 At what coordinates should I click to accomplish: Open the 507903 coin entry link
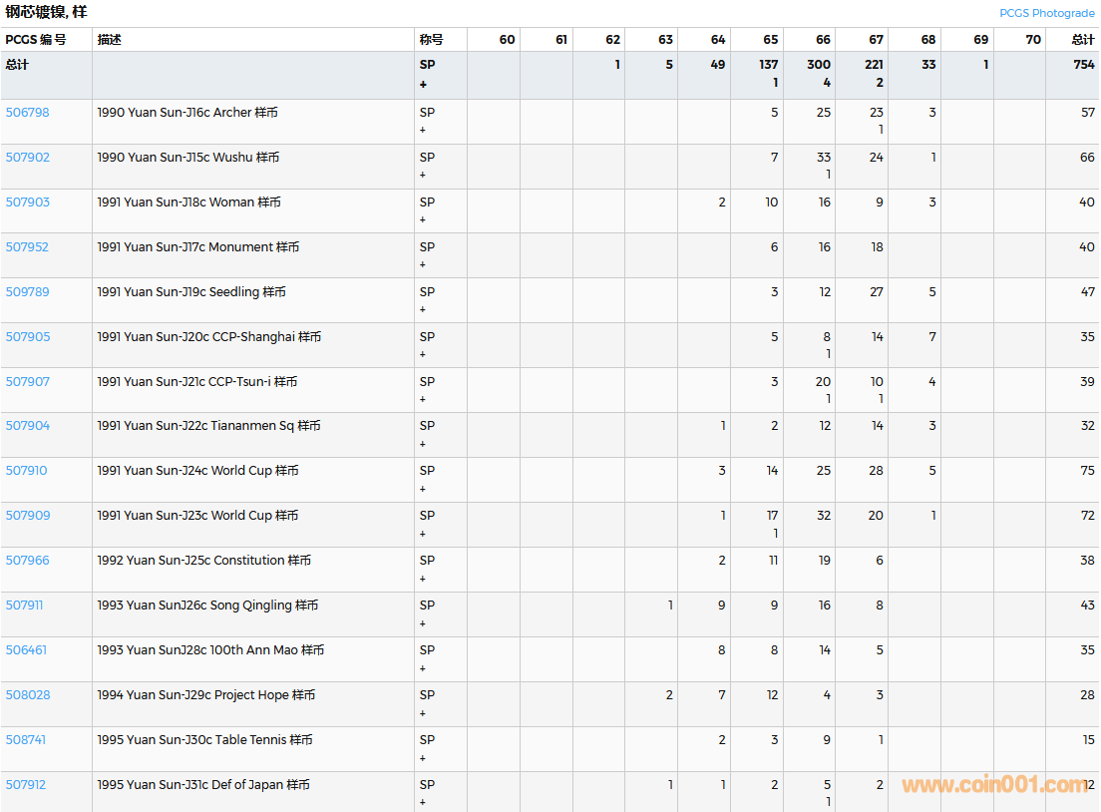(27, 203)
